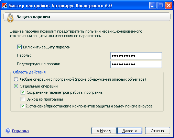Click the Kaspersky logo in title bar
The height and width of the screenshot is (138, 174).
pos(4,5)
